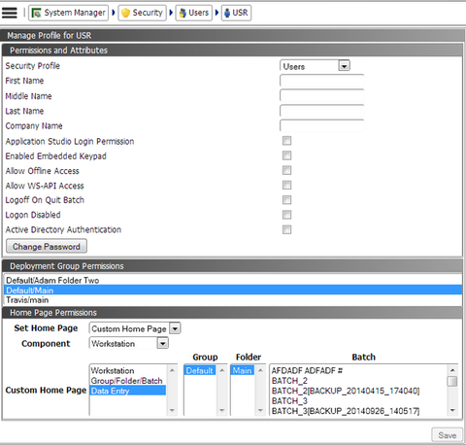Click the Change Password button
This screenshot has width=466, height=445.
click(47, 247)
